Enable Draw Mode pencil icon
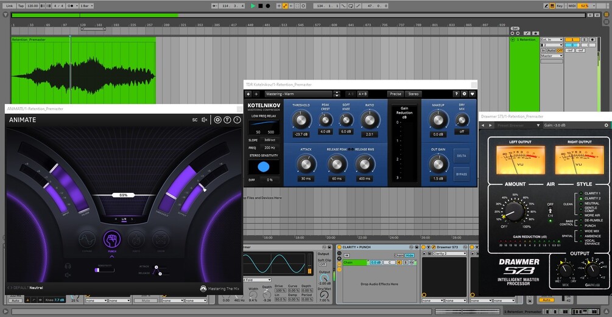Screen dimensions: 612x317 (546, 6)
